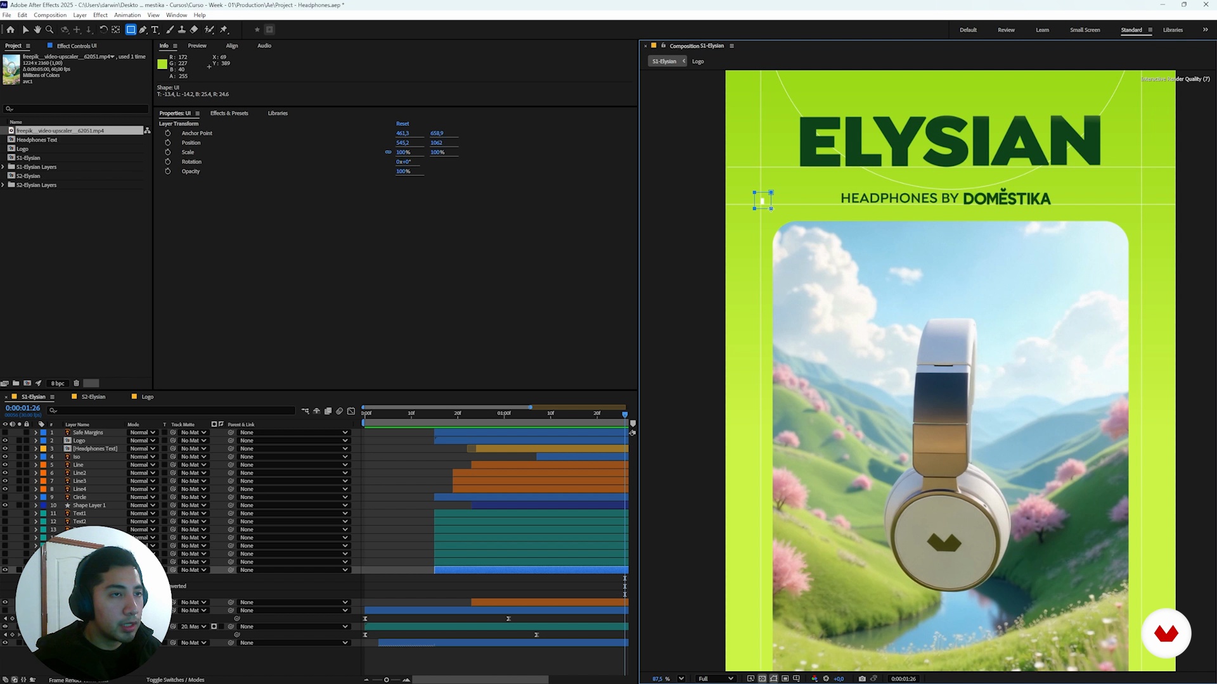Screen dimensions: 1217x684
Task: Show the Circle layer
Action: 5,497
